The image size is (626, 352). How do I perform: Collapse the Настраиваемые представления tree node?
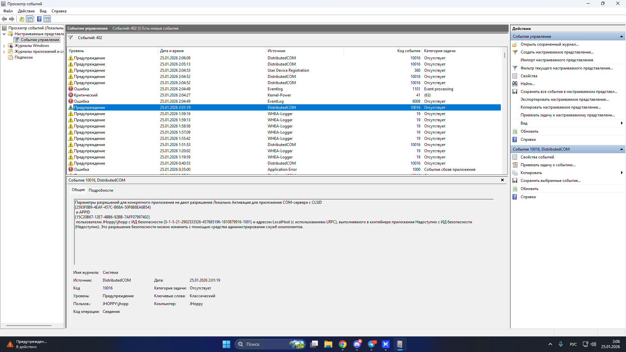click(4, 34)
